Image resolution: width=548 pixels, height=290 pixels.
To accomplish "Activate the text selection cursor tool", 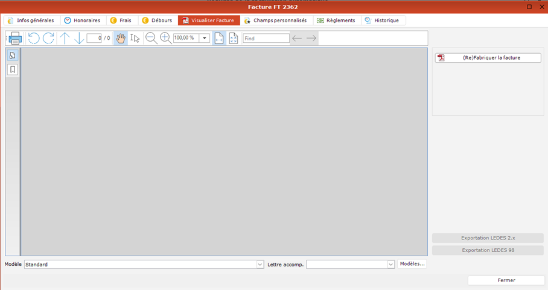I will (135, 39).
